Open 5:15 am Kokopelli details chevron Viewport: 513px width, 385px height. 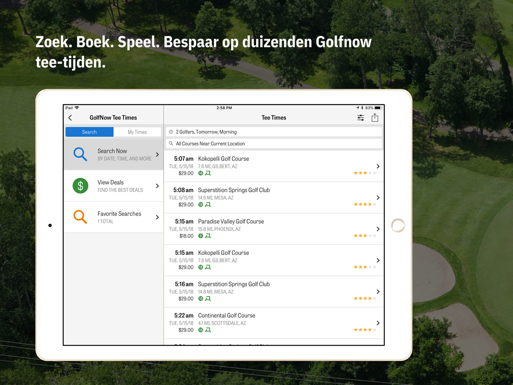[378, 260]
